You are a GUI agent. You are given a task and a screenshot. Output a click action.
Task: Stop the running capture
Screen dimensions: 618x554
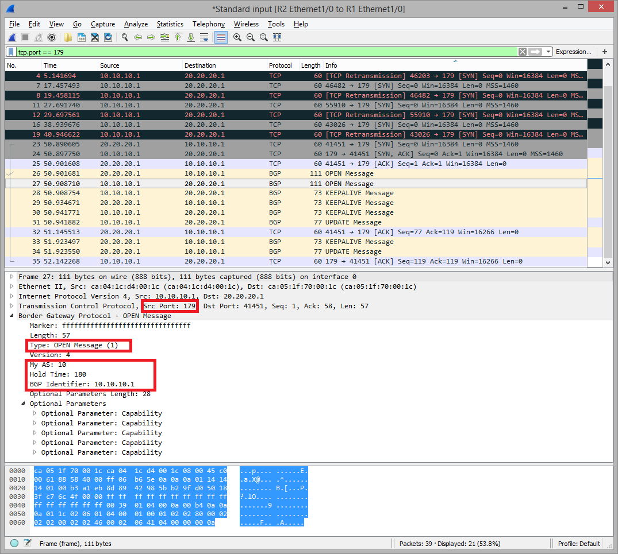[24, 37]
